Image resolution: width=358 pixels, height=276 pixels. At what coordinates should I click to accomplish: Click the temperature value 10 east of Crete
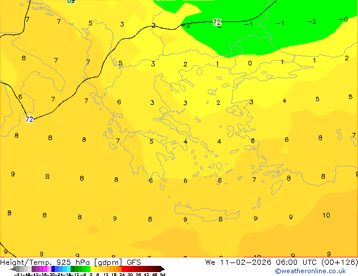point(326,215)
